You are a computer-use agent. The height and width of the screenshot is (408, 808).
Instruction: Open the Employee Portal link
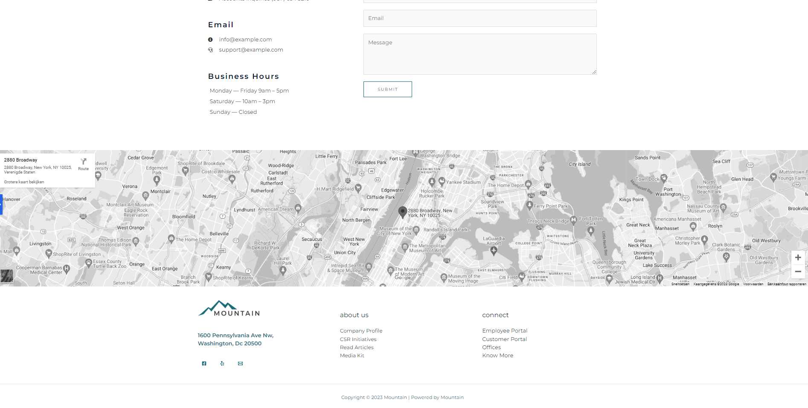point(505,331)
